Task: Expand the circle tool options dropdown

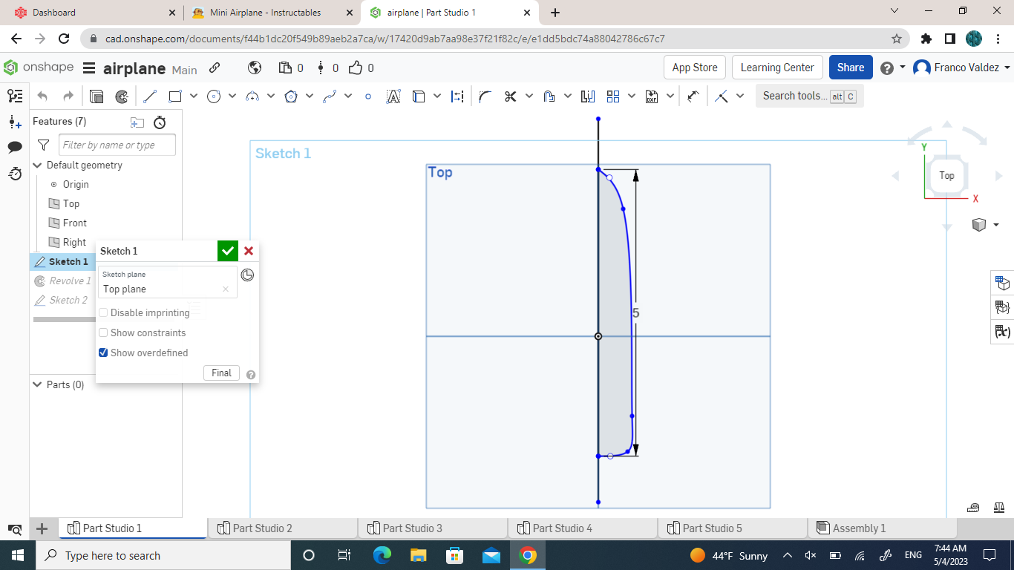Action: 234,96
